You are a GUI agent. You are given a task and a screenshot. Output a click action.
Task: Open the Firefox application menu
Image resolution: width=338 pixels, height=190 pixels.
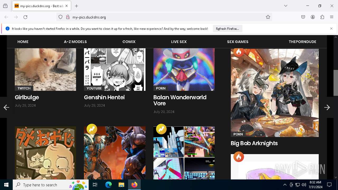point(332,17)
